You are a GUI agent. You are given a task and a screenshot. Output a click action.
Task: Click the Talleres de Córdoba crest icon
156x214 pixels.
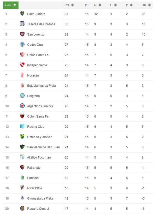[22, 24]
